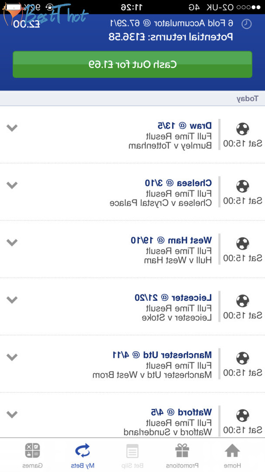Tap the football icon for Watford v Sunderland
This screenshot has width=265, height=472.
[x=242, y=415]
